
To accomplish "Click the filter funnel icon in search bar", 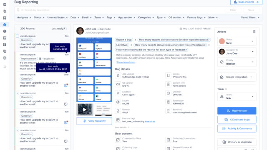I will click(18, 10).
